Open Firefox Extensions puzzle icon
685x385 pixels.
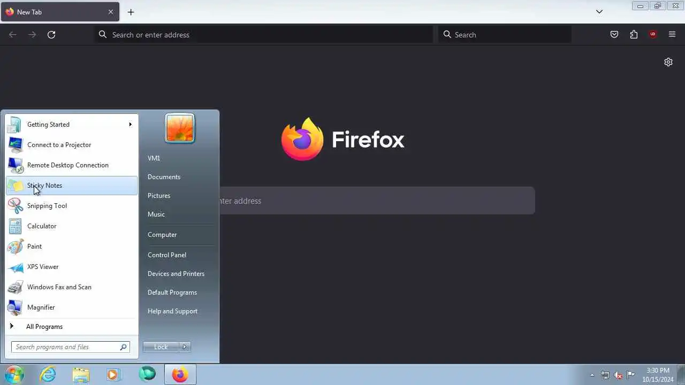coord(634,35)
